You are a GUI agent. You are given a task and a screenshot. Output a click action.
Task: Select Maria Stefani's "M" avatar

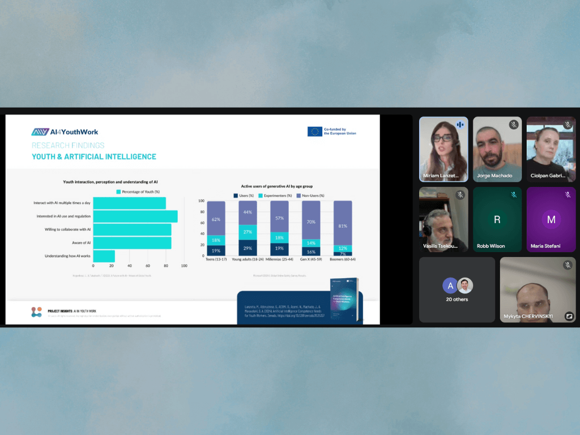point(551,219)
